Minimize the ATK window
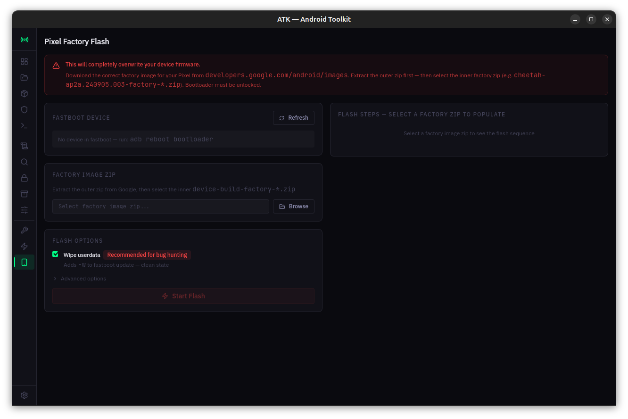 pyautogui.click(x=575, y=19)
